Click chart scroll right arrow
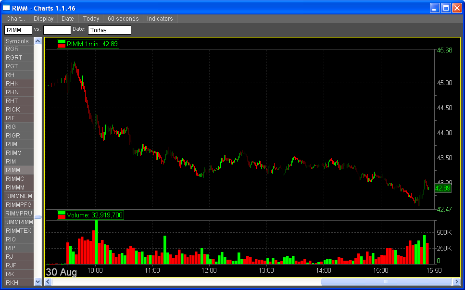 pyautogui.click(x=456, y=281)
